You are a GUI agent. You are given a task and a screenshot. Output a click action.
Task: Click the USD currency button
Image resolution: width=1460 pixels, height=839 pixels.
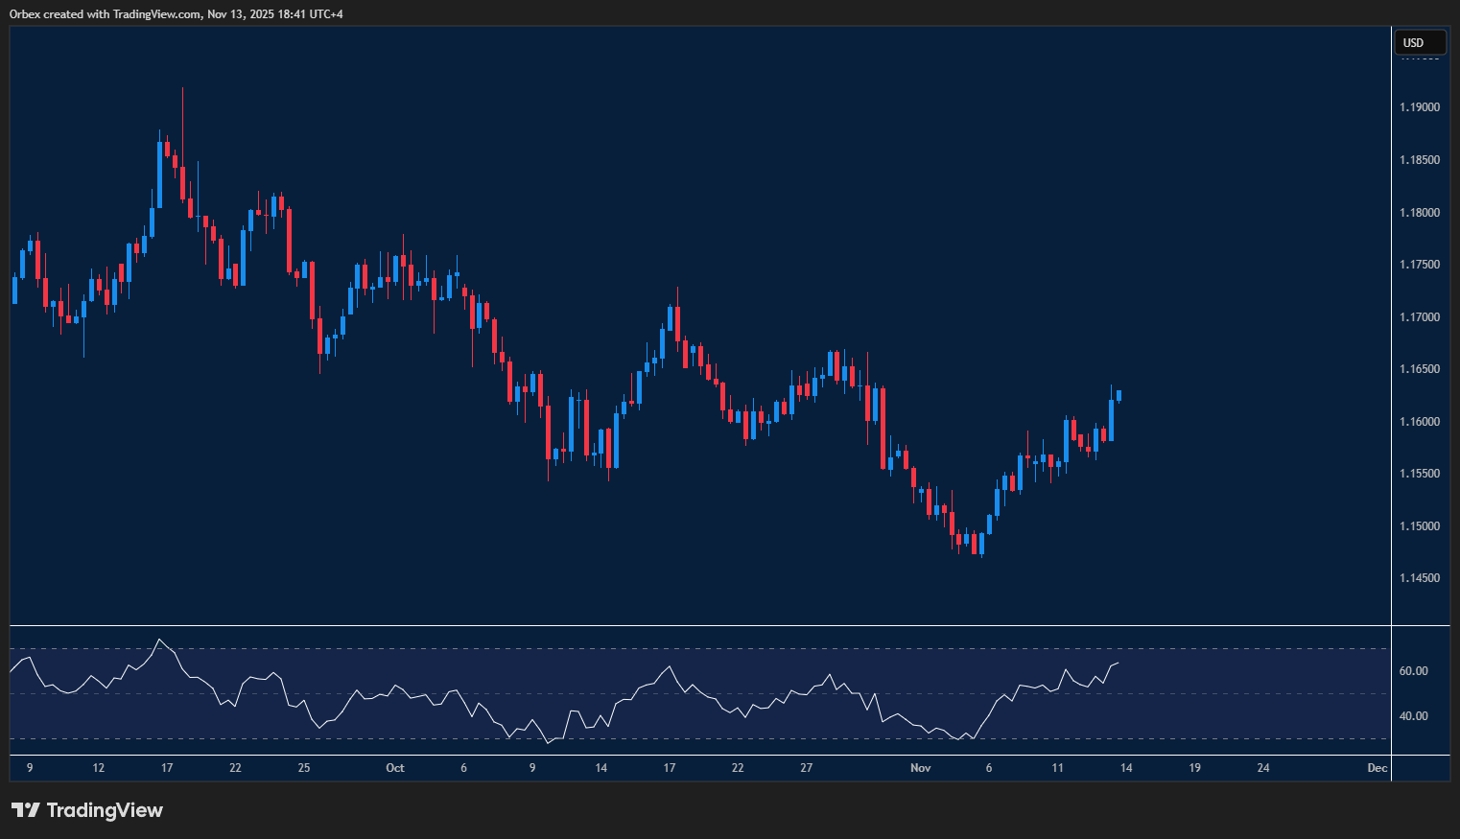(x=1420, y=42)
